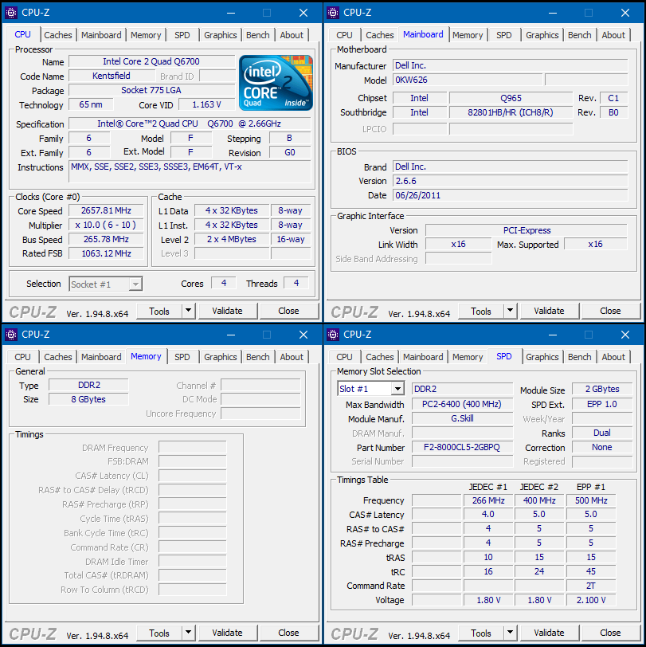Switch to CPU tab in the Mainboard window
The width and height of the screenshot is (646, 647).
(344, 35)
